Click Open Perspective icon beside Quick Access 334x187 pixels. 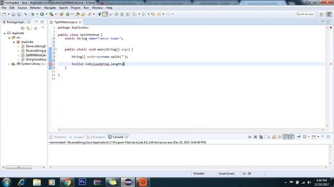[321, 14]
